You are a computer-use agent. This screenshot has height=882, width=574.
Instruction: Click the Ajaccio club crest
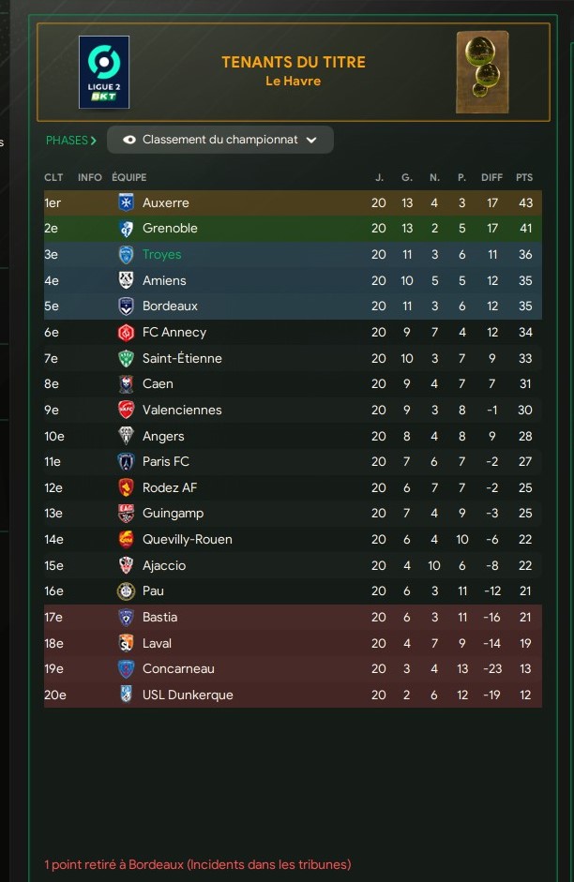click(126, 565)
